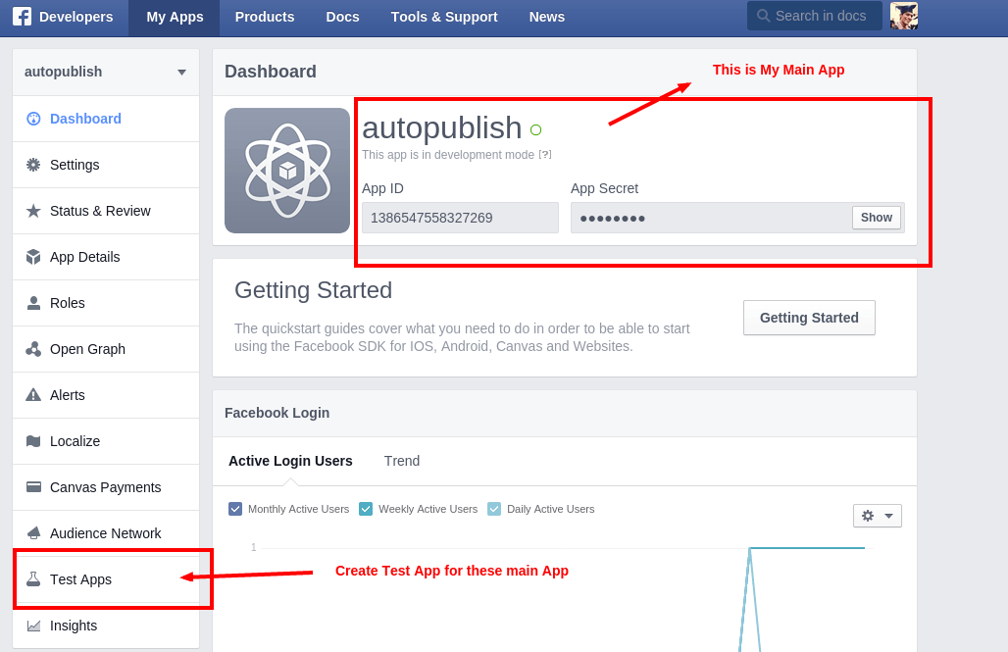The image size is (1008, 652).
Task: Uncheck Monthly Active Users checkbox
Action: pos(235,509)
